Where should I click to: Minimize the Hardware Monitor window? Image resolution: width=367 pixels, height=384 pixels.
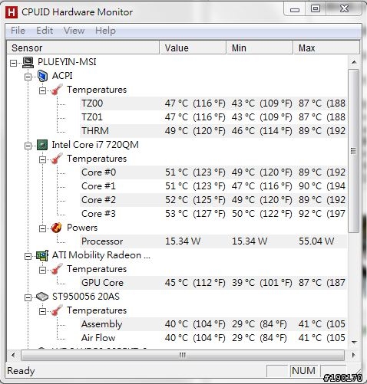295,10
